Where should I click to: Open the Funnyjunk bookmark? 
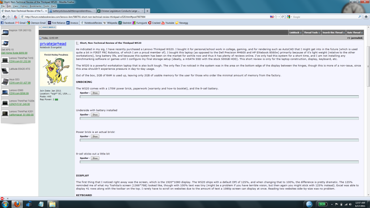click(x=139, y=23)
